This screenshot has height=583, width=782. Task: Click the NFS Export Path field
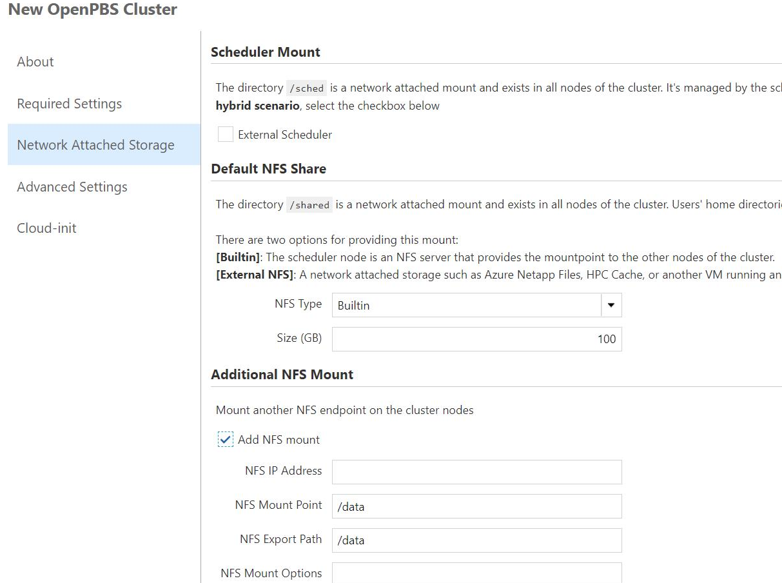476,540
